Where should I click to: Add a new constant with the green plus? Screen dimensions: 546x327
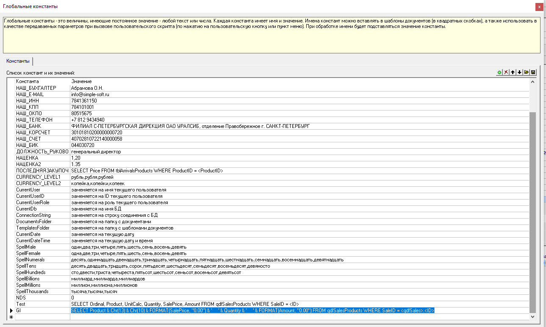[x=500, y=72]
